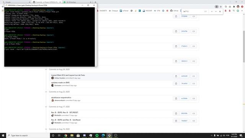Click the 'Type here to search' taskbar box
Screen dimensions: 245x138
click(28, 135)
